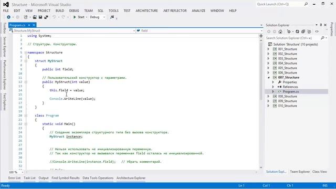Click the Open File toolbar icon
336x189 pixels.
[x=35, y=17]
